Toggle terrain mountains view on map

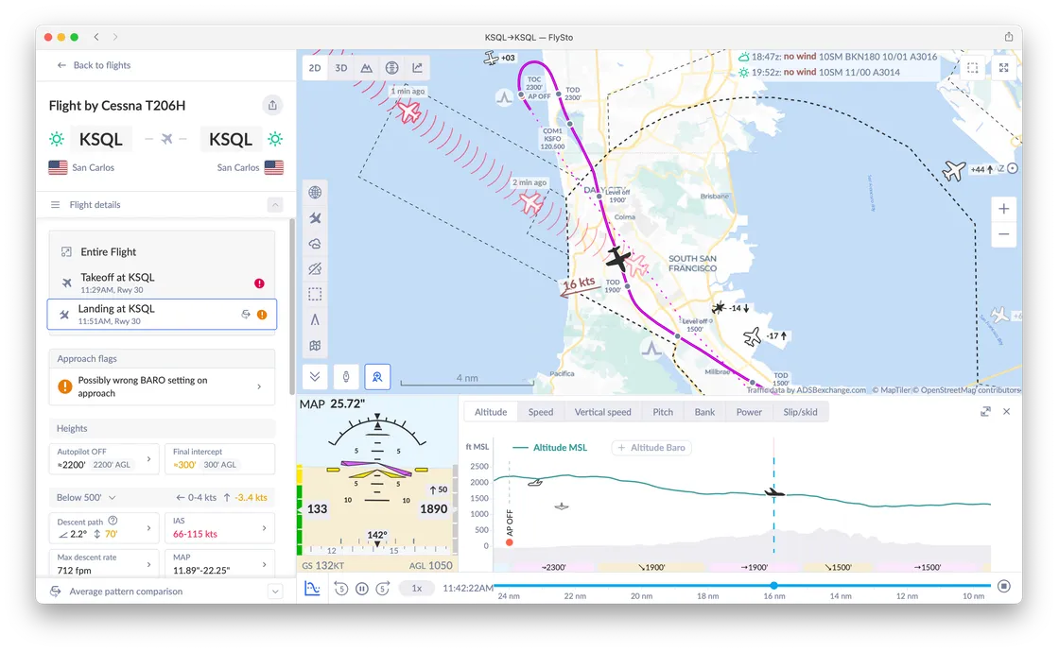coord(366,68)
